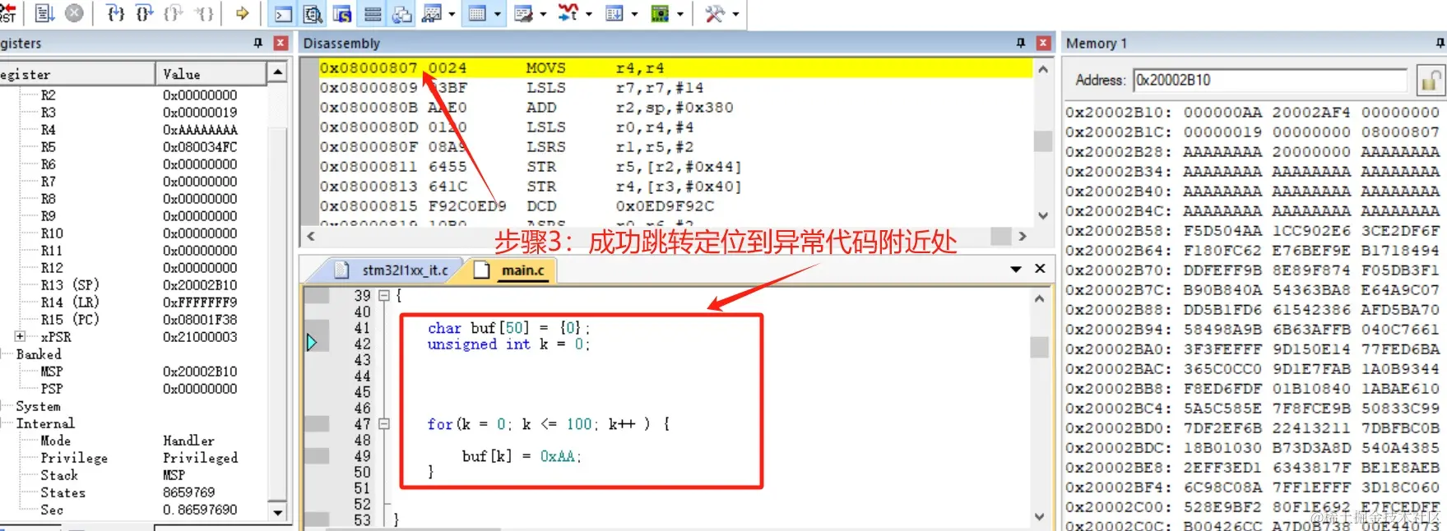Image resolution: width=1447 pixels, height=531 pixels.
Task: Select the Internal group in Registers tree
Action: click(x=45, y=423)
